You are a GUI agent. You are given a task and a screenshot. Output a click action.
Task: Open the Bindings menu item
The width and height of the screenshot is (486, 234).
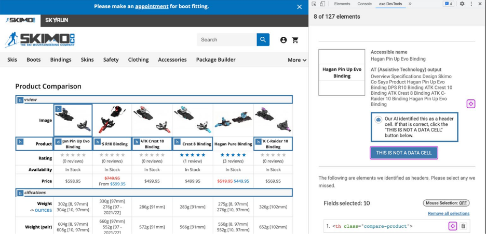[x=61, y=60]
